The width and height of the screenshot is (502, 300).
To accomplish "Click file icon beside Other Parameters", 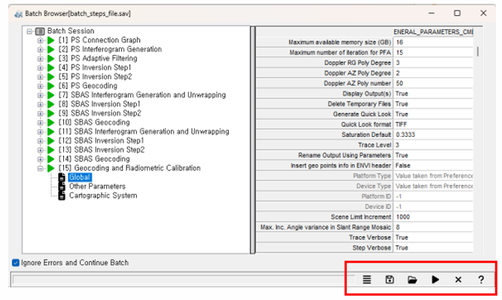I will point(62,186).
